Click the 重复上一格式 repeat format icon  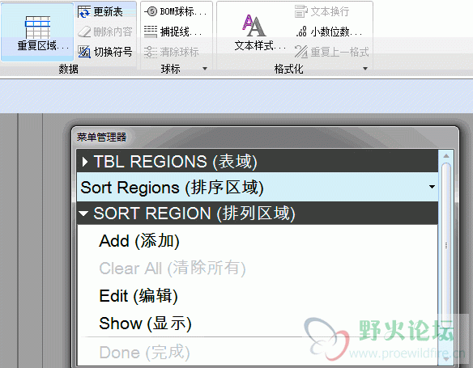(x=301, y=52)
